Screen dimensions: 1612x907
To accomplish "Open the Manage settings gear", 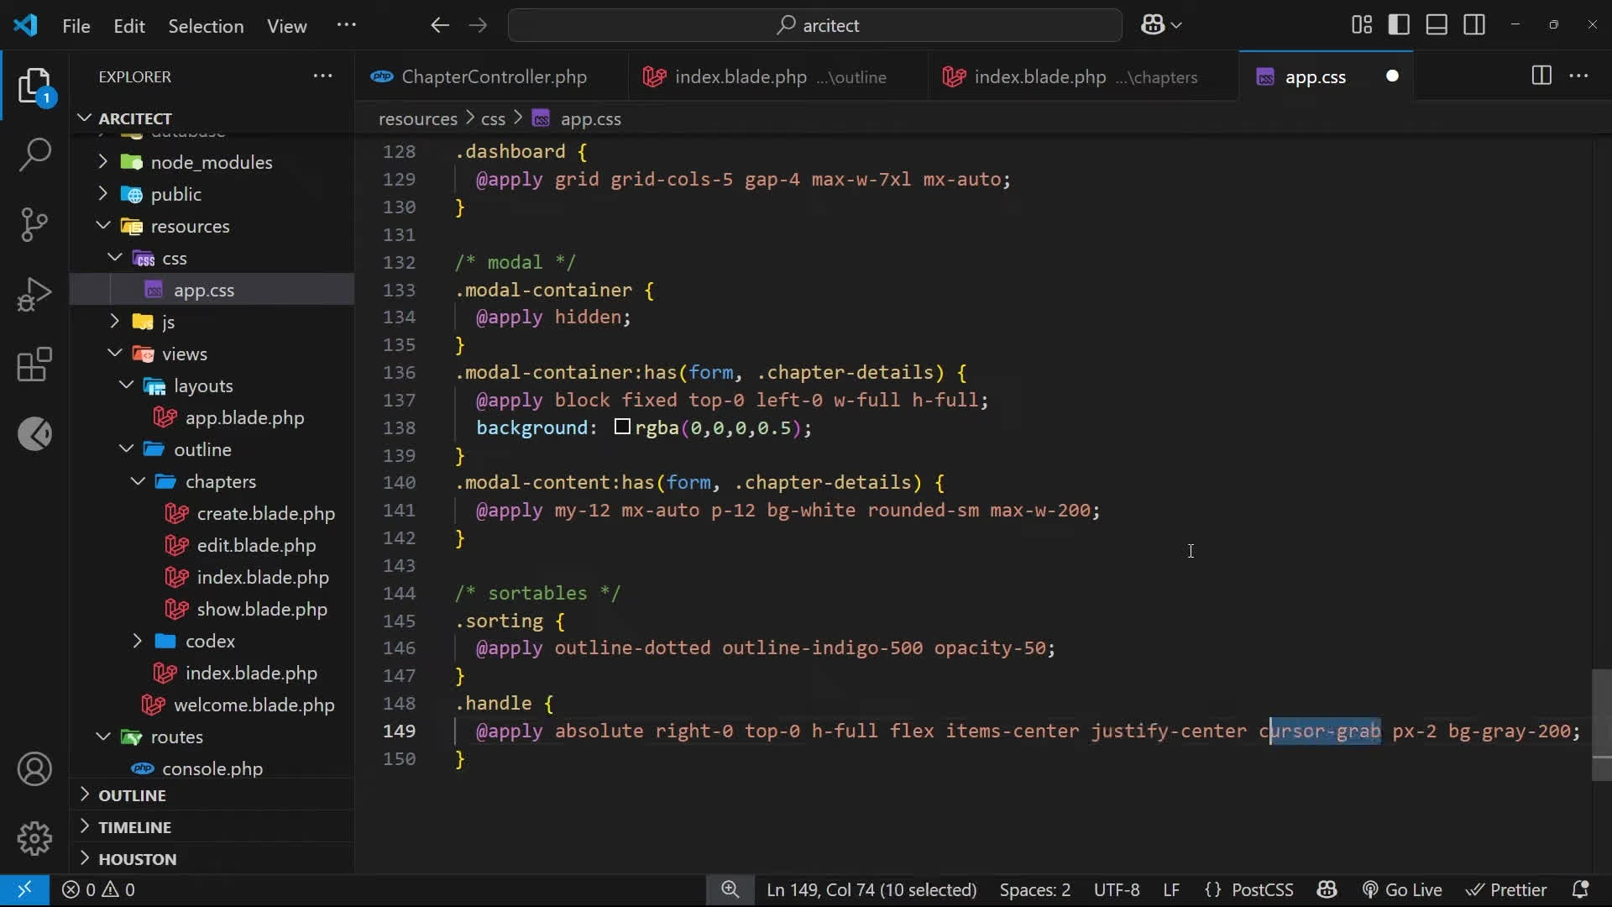I will pyautogui.click(x=34, y=838).
